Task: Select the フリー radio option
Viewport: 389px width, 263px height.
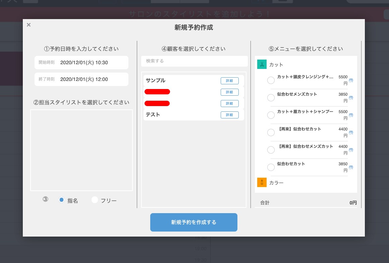Action: [95, 200]
